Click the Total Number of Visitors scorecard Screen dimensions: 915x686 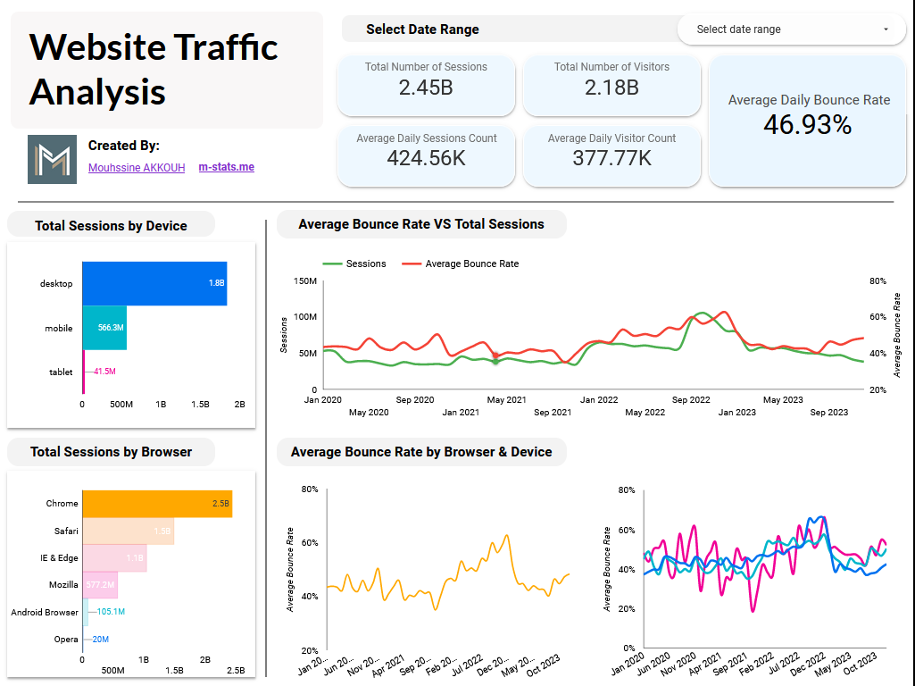click(x=611, y=85)
